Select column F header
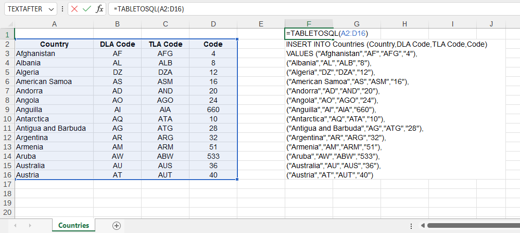Screen dimensions: 520x233 click(309, 24)
